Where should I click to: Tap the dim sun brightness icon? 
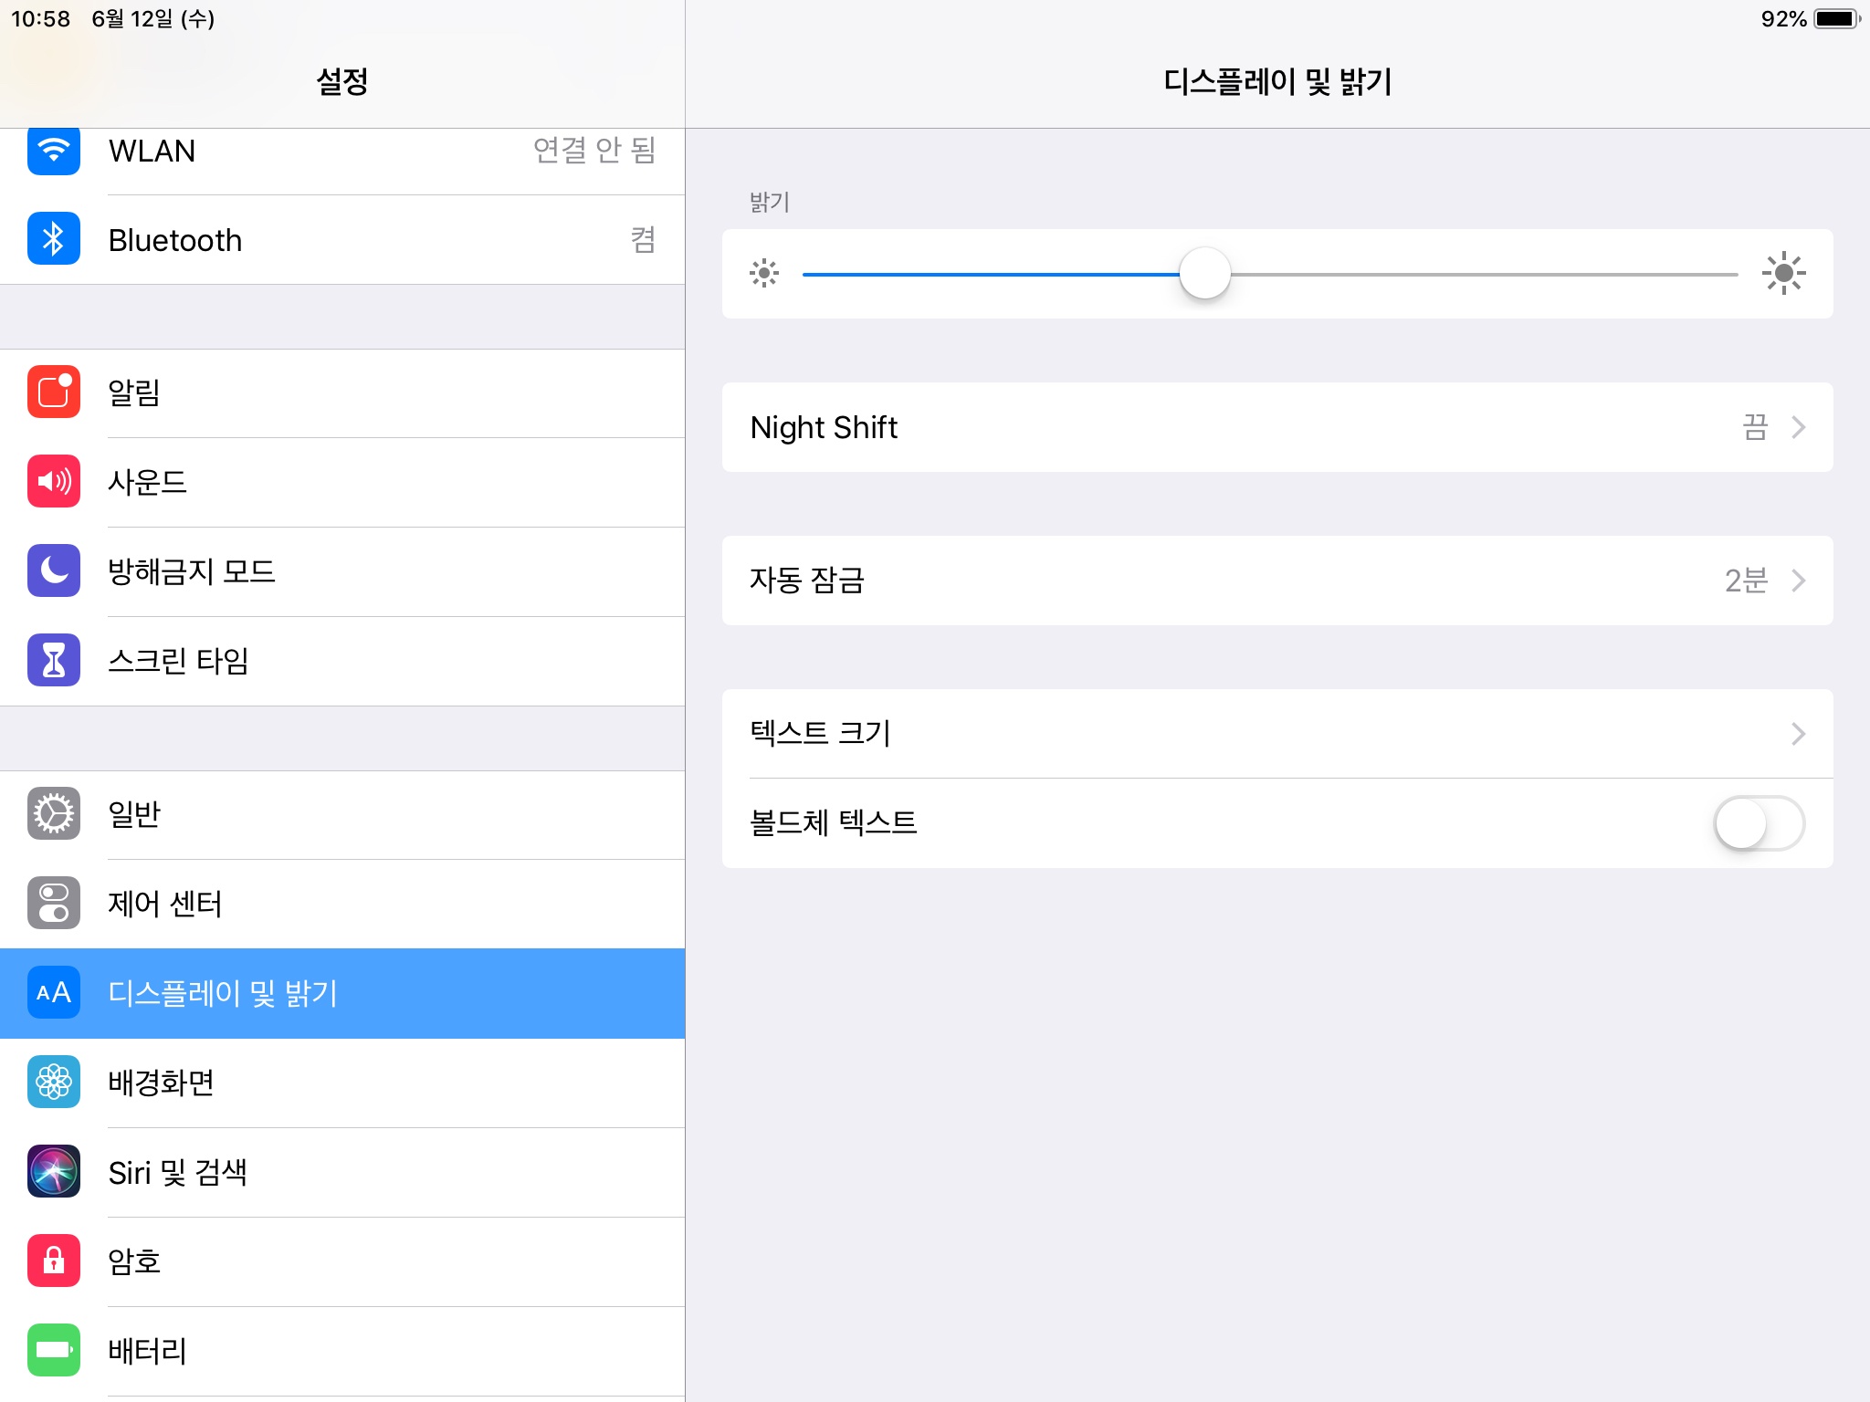764,273
